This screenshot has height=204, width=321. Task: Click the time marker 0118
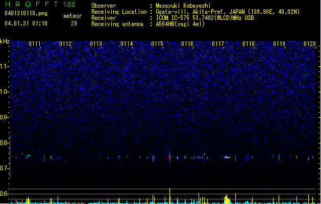click(249, 44)
